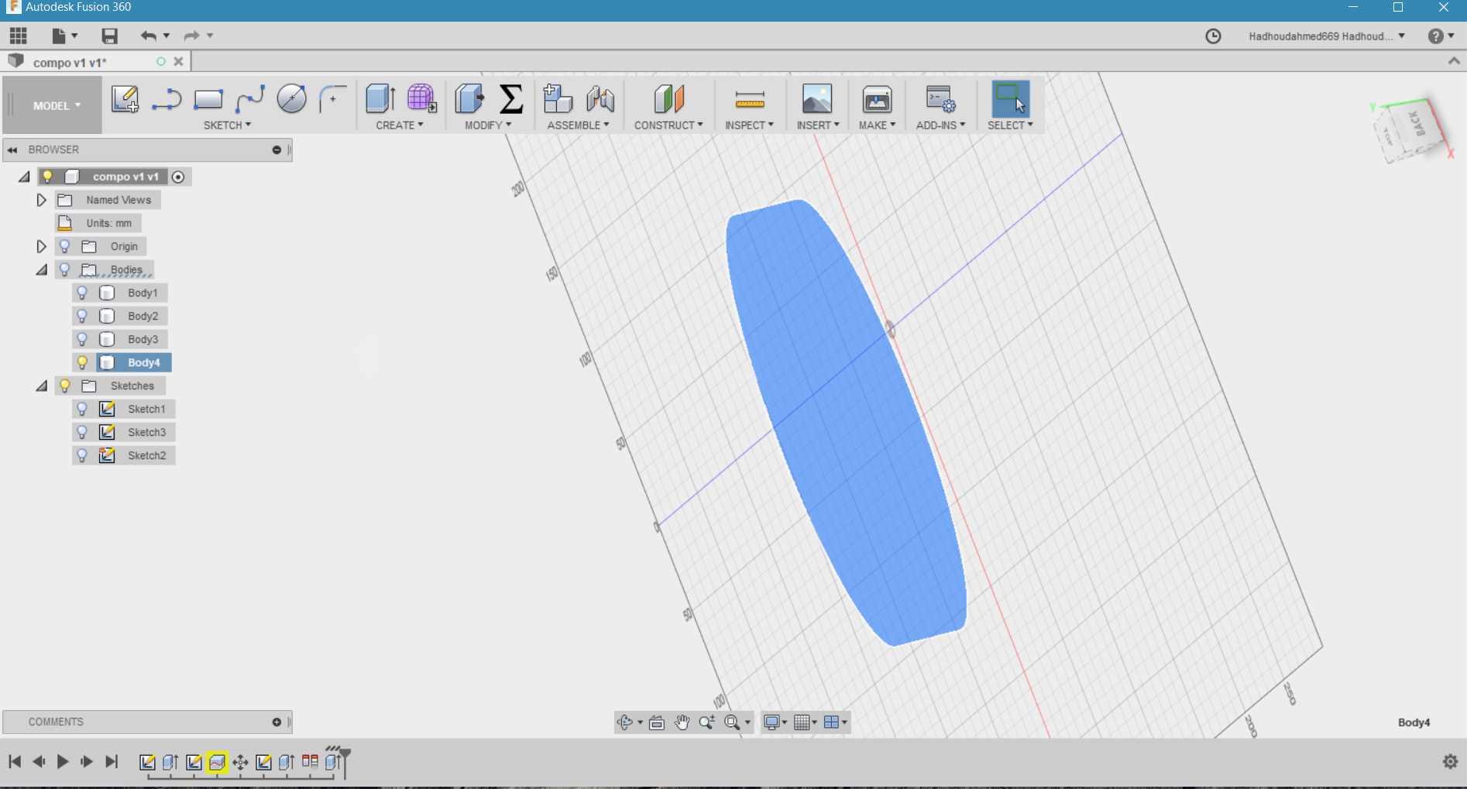Activate radio button beside compo v1 v1
Screen dimensions: 1467x789
tap(178, 177)
